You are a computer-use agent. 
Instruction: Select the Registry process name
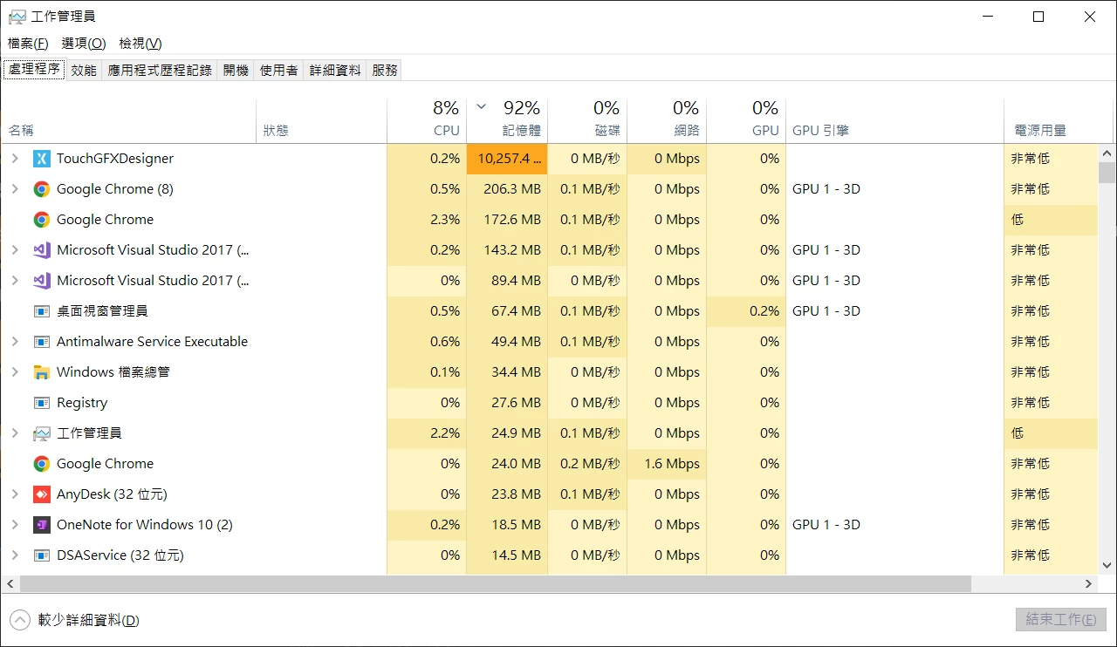(x=82, y=403)
